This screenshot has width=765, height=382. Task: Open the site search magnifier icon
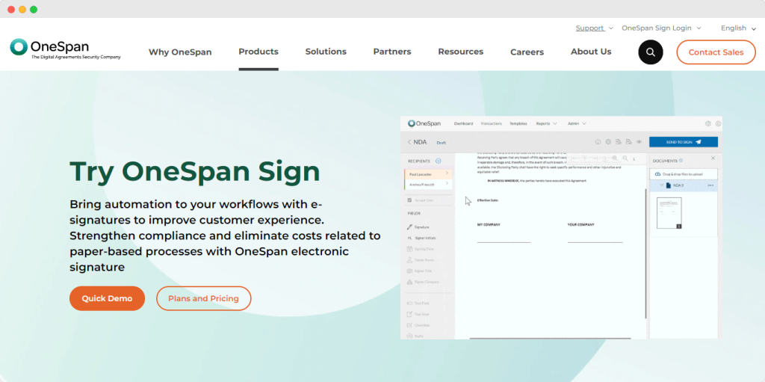pyautogui.click(x=651, y=52)
